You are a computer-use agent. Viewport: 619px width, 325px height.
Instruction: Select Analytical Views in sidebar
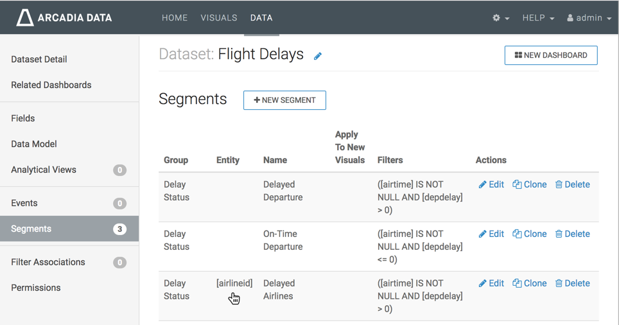pyautogui.click(x=44, y=170)
